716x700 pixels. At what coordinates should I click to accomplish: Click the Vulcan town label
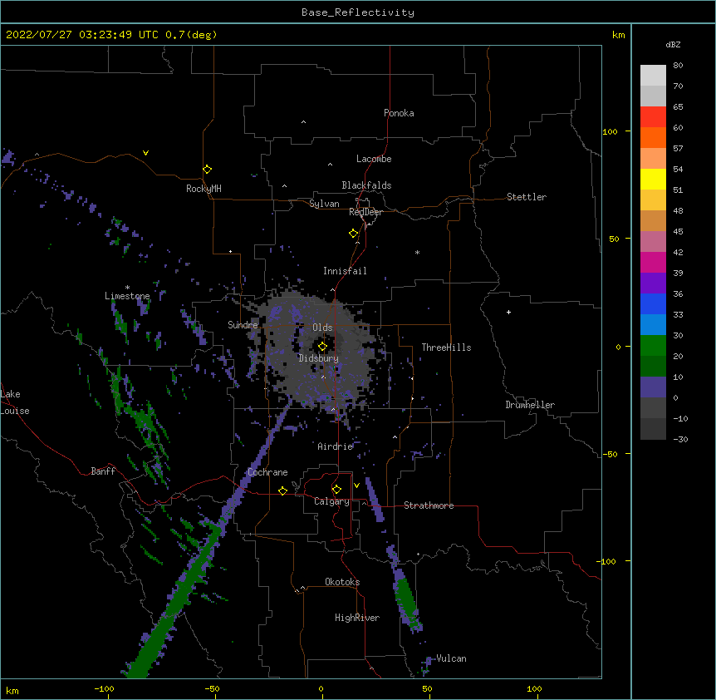pos(451,658)
